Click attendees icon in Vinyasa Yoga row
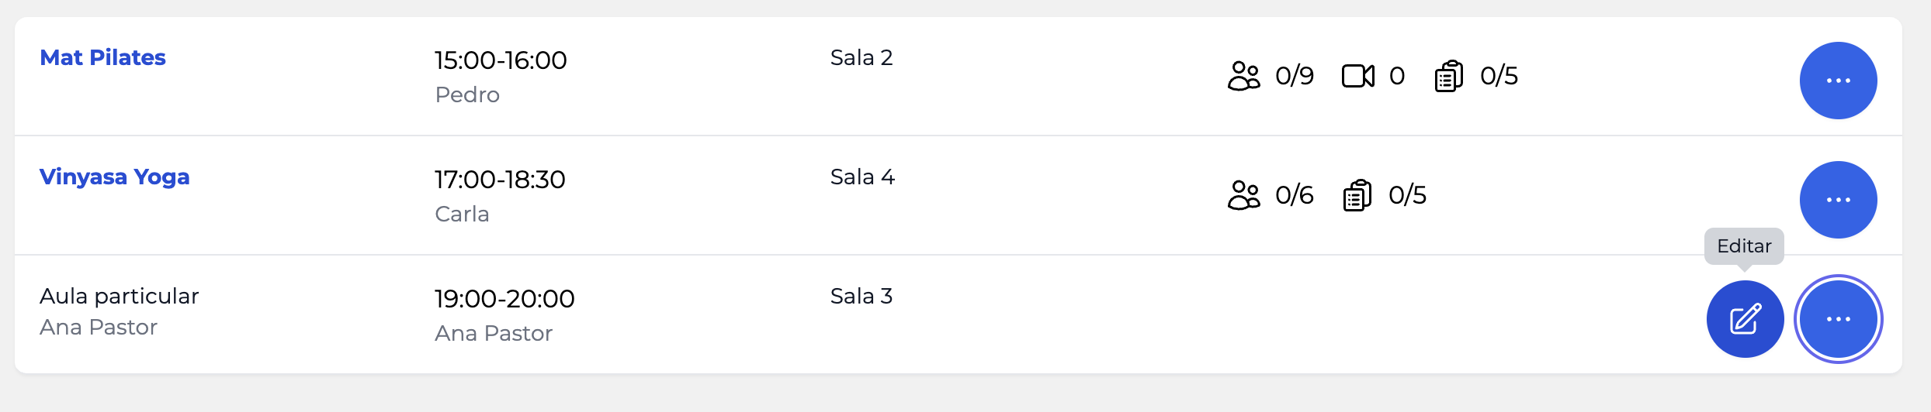Image resolution: width=1931 pixels, height=412 pixels. point(1243,195)
